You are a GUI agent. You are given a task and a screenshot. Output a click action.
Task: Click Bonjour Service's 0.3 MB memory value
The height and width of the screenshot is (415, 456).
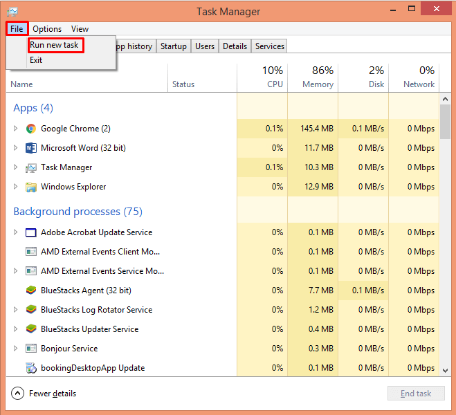coord(321,349)
